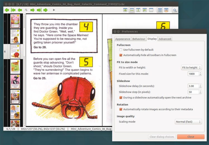Viewport: 209px width, 145px height.
Task: Click the yellow number 4 panel
Action: [86, 27]
